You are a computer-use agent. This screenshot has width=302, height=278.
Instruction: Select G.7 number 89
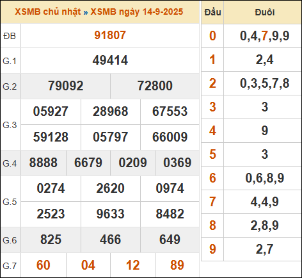(x=177, y=265)
